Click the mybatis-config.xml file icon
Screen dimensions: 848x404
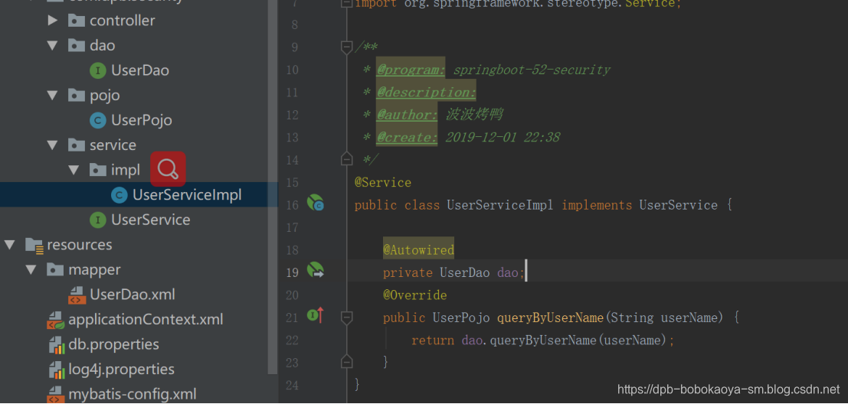56,394
